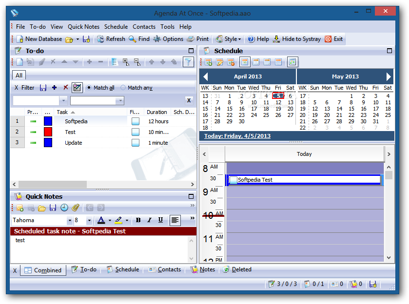Screen dimensions: 409x304
Task: Click red color swatch of Test task
Action: point(48,132)
